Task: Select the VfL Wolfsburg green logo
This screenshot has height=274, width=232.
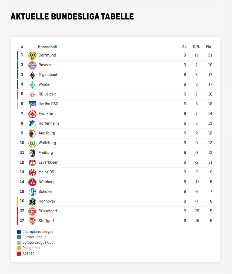Action: coord(32,143)
